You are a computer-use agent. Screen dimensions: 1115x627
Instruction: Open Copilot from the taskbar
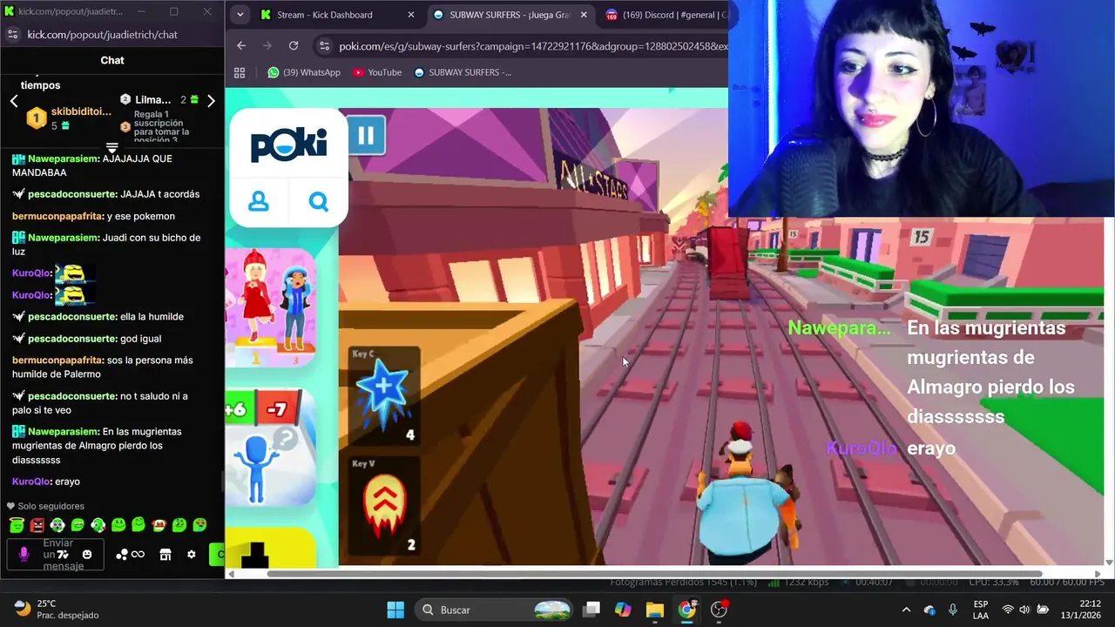(x=623, y=610)
